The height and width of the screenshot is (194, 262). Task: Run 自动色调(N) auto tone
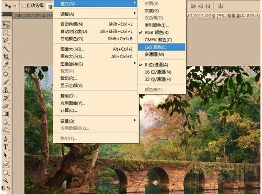[96, 24]
